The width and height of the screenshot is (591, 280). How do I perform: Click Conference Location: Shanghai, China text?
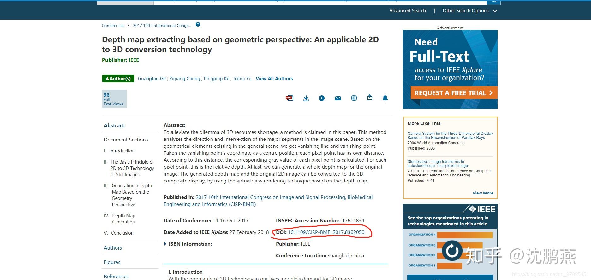coord(320,256)
